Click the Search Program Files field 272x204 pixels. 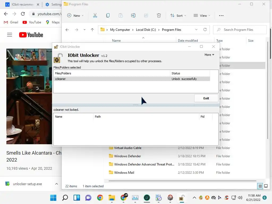[x=240, y=30]
